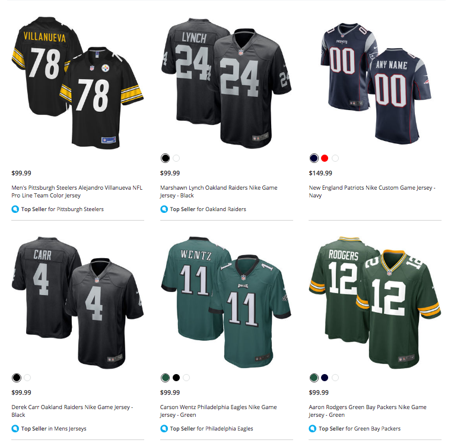Open Alejandro Villanueva Steelers jersey title link
The height and width of the screenshot is (446, 451).
77,191
